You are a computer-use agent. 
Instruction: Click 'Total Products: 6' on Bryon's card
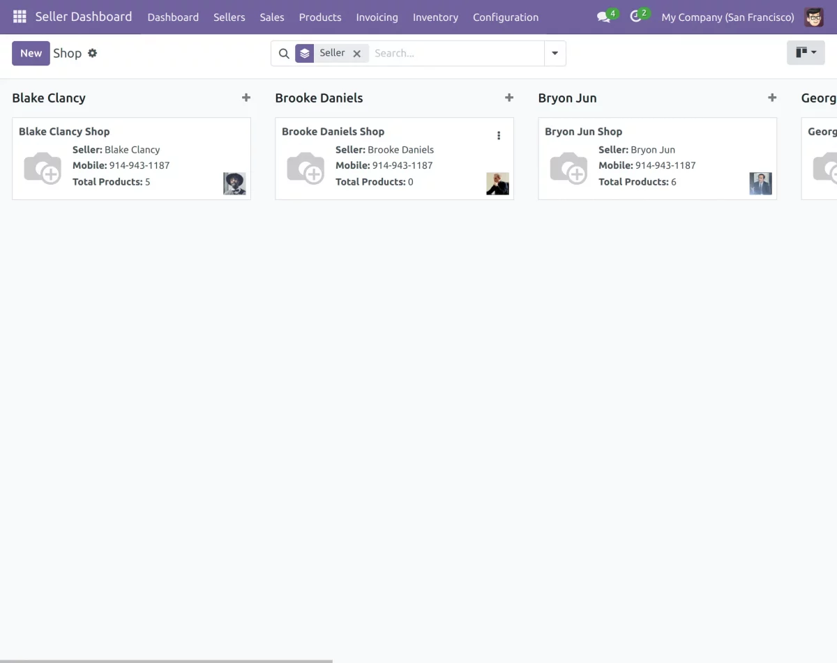(x=638, y=182)
